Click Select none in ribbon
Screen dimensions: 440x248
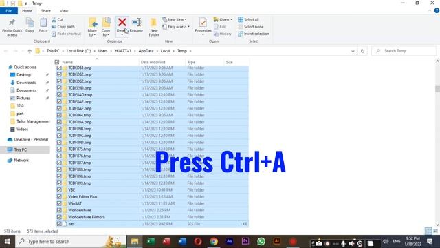251,27
